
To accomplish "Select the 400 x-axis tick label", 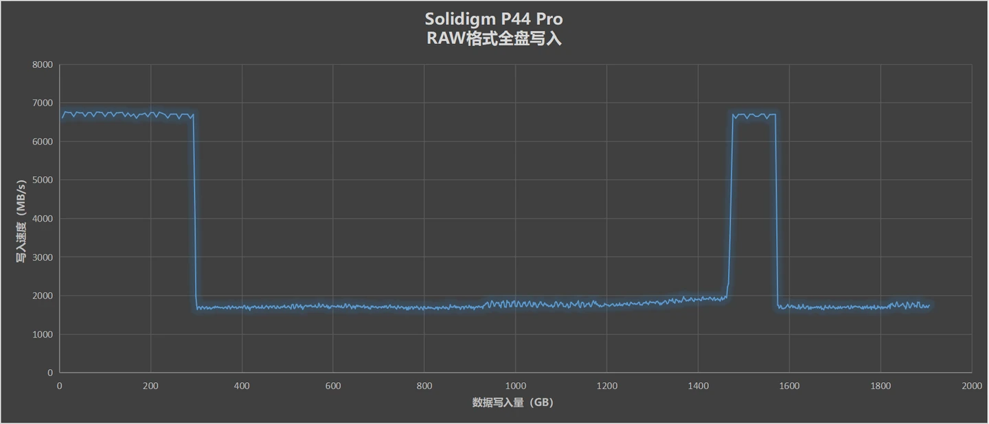I will point(242,386).
